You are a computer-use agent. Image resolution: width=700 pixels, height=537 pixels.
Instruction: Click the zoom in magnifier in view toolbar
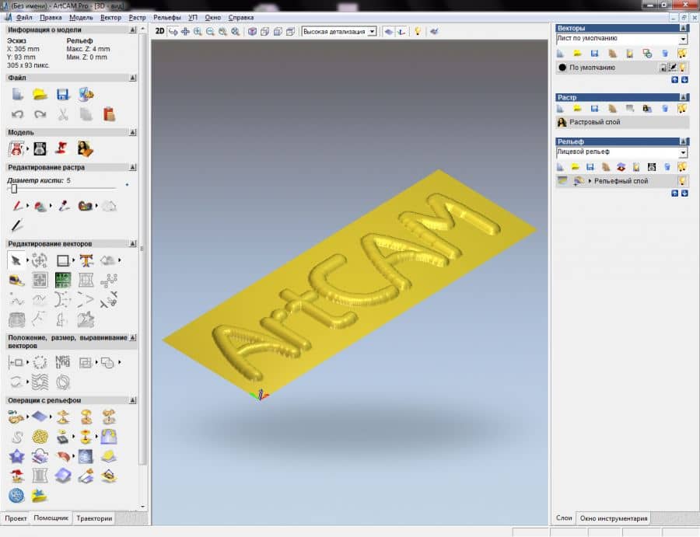[198, 32]
